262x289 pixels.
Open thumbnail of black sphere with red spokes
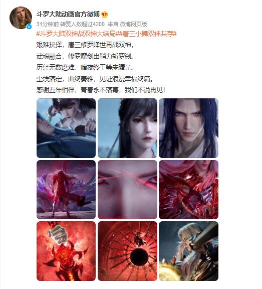point(127,251)
